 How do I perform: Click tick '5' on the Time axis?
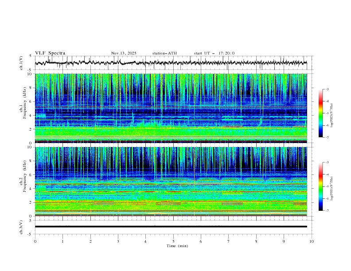point(173,241)
